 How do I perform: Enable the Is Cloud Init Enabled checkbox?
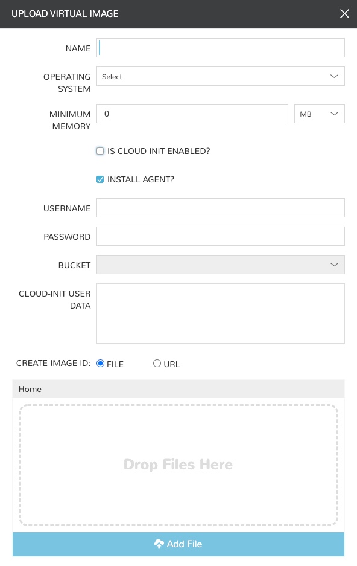coord(100,151)
